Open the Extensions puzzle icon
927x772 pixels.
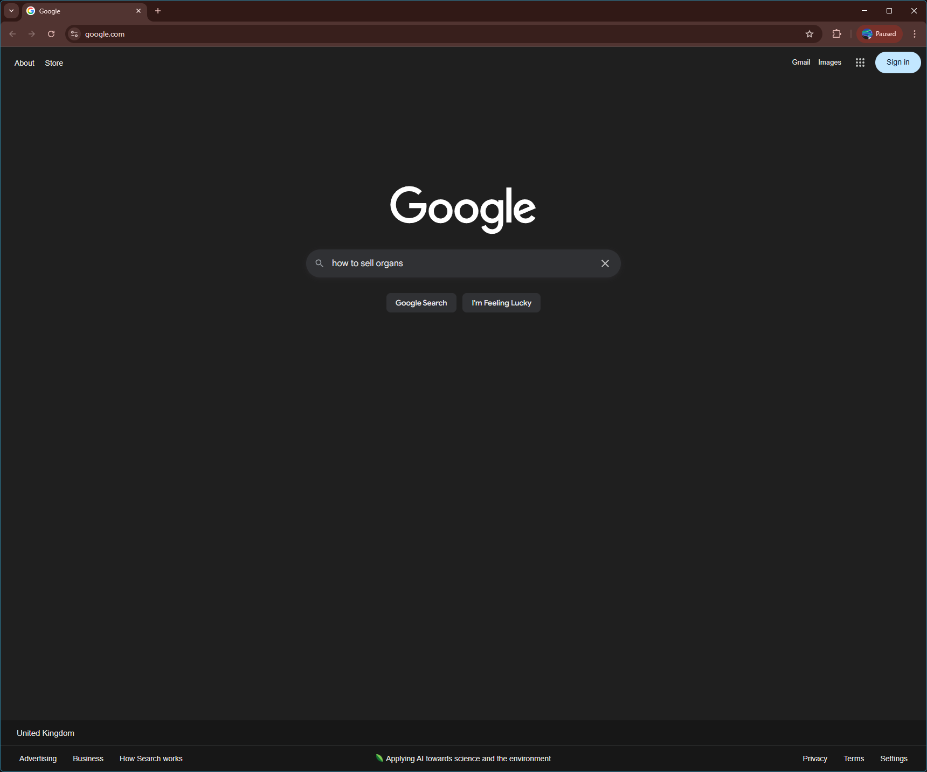[x=836, y=34]
